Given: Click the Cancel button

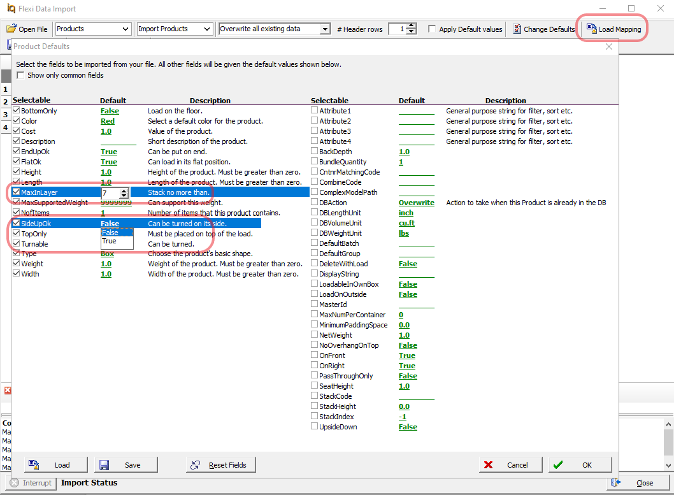Looking at the screenshot, I should coord(511,465).
